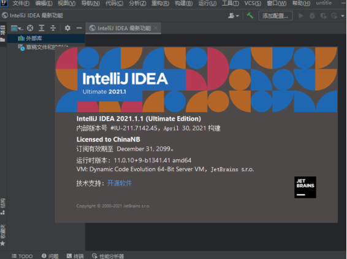The width and height of the screenshot is (347, 259).
Task: Click the VM: Dynamic Code Evolution text
Action: coord(165,170)
